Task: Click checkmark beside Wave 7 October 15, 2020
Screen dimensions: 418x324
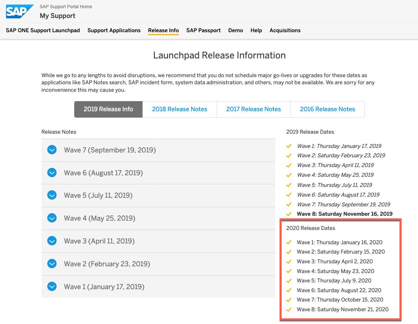Action: coord(289,300)
